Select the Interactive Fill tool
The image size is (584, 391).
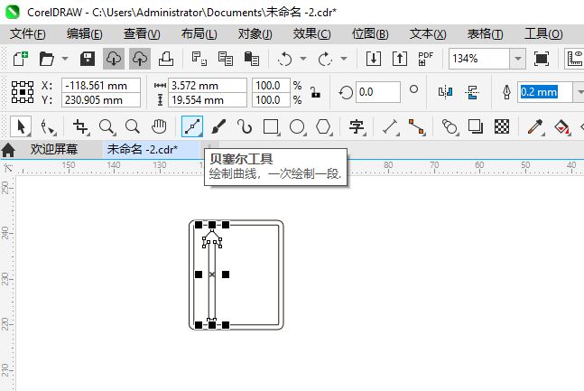pyautogui.click(x=561, y=126)
